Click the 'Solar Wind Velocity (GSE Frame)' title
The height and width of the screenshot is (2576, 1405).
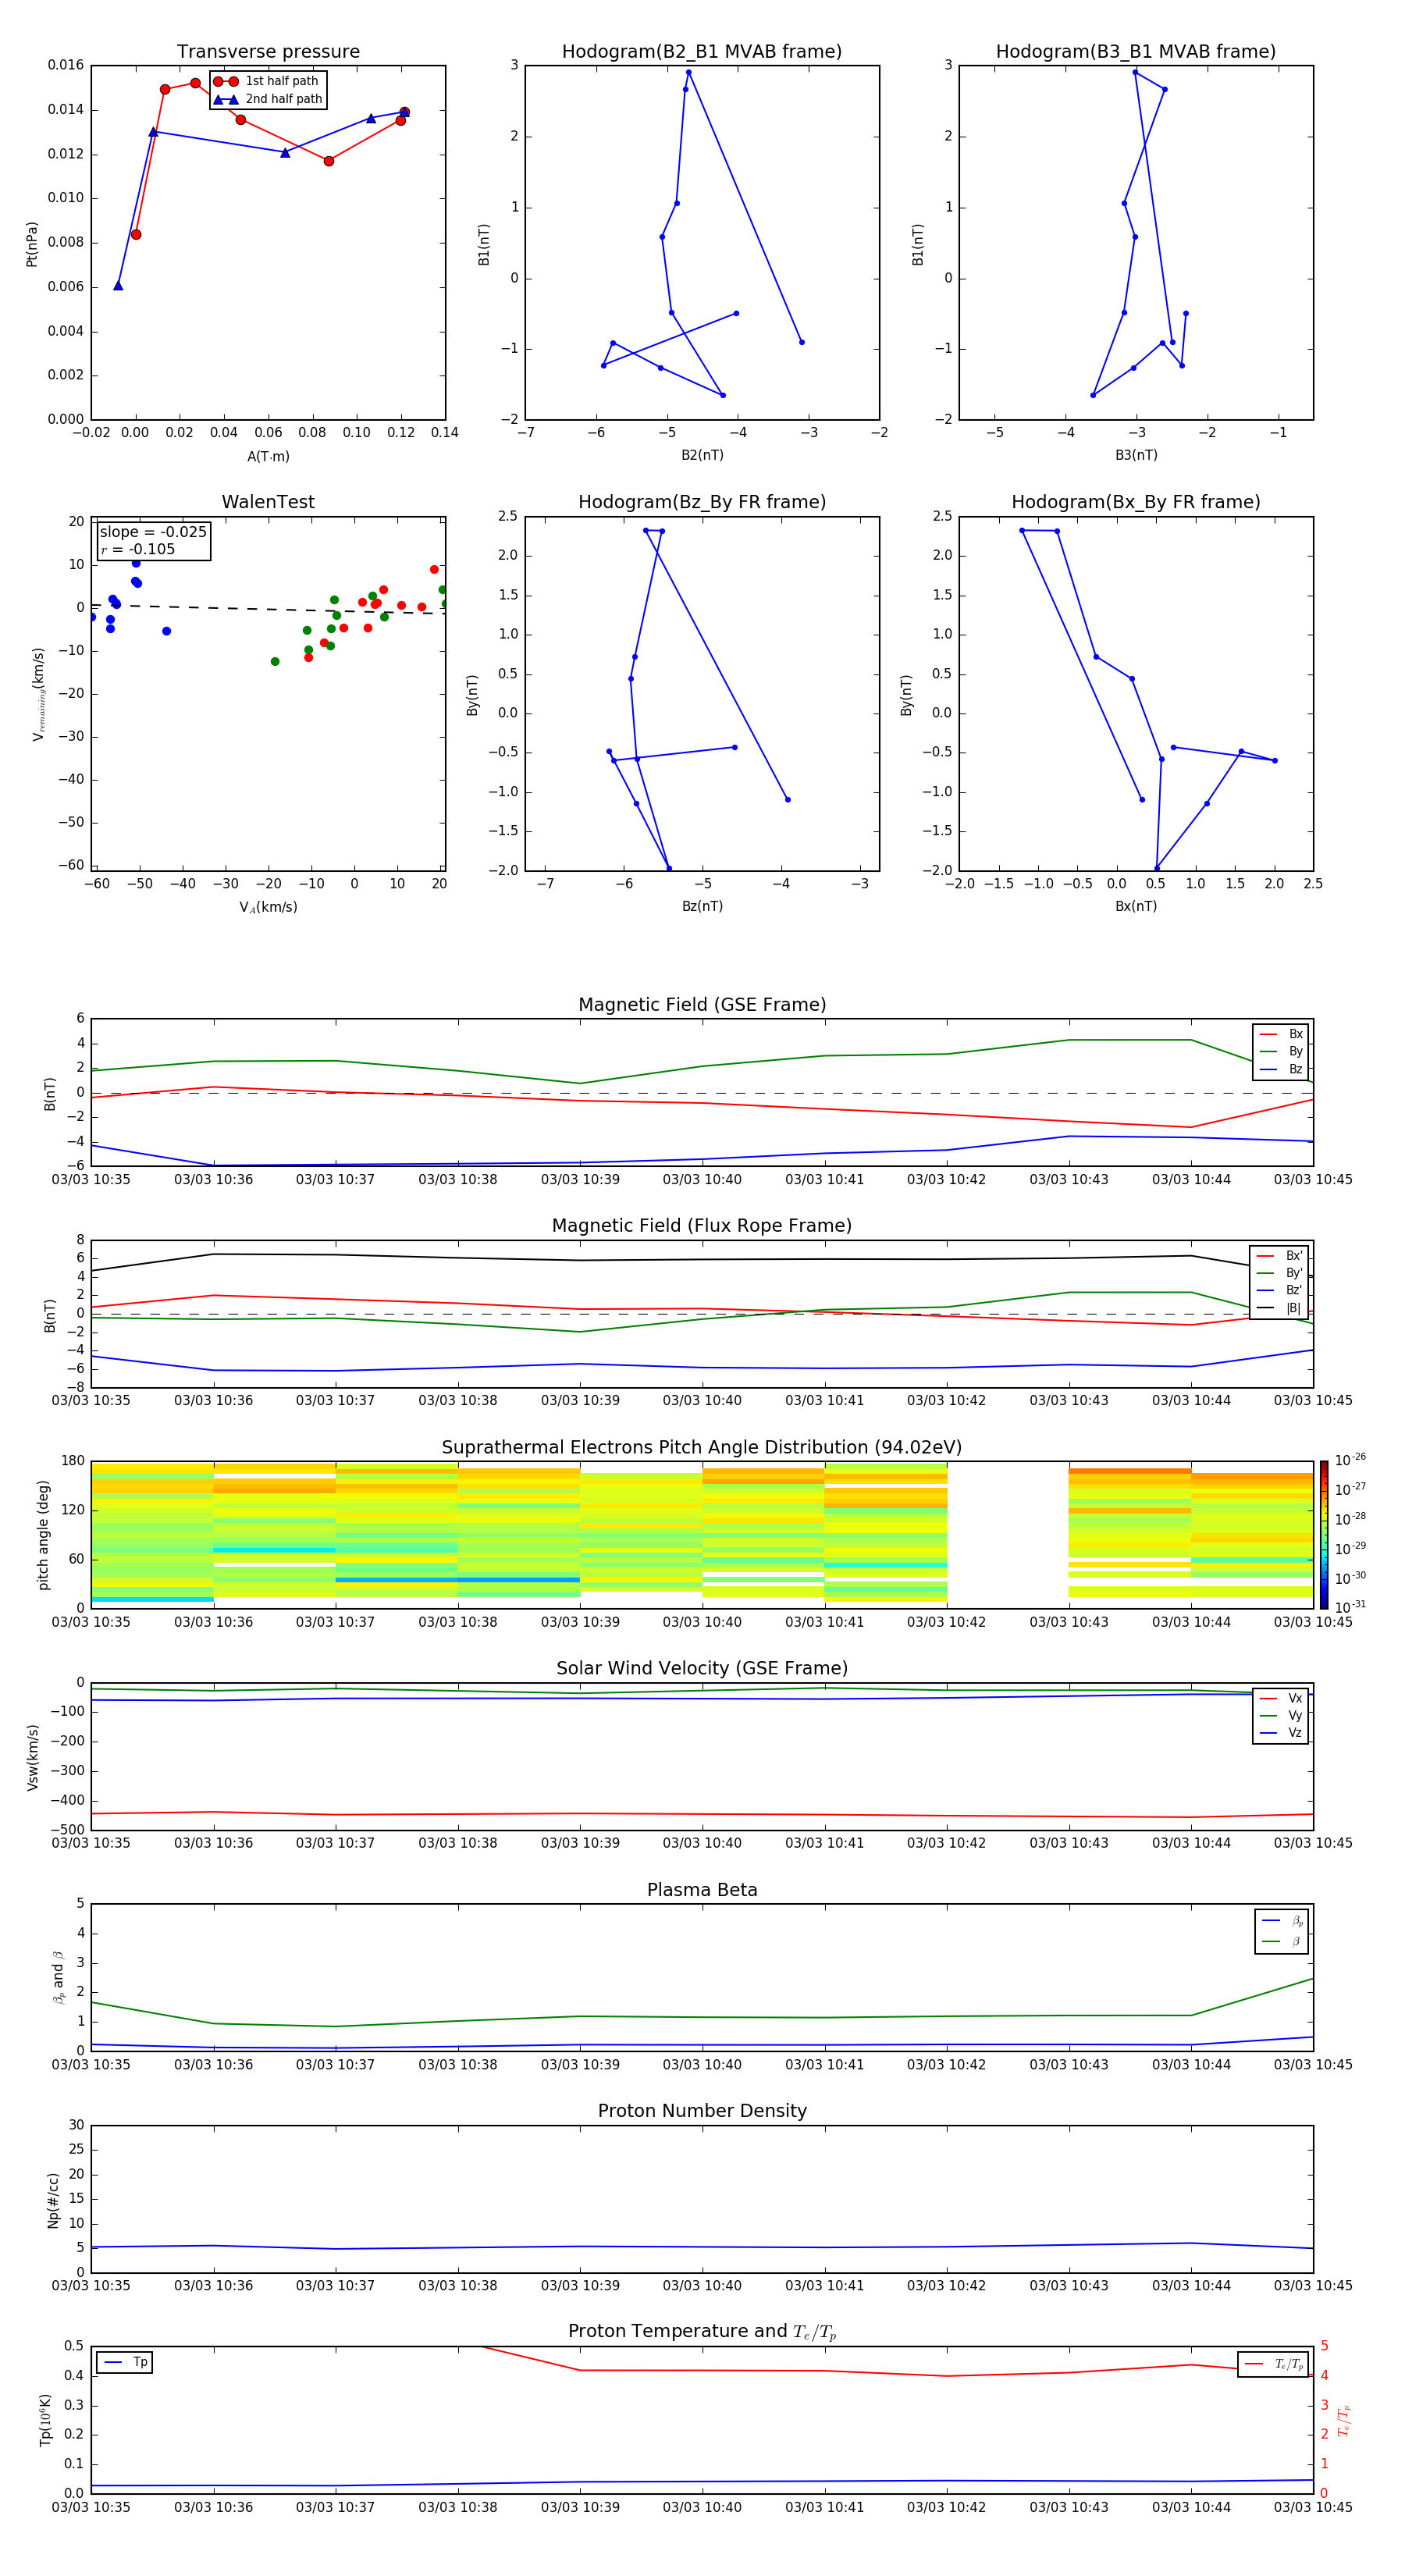click(702, 1668)
